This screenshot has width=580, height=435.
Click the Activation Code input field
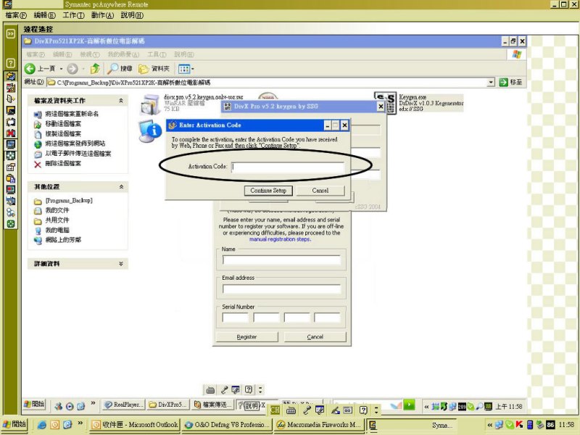click(288, 167)
